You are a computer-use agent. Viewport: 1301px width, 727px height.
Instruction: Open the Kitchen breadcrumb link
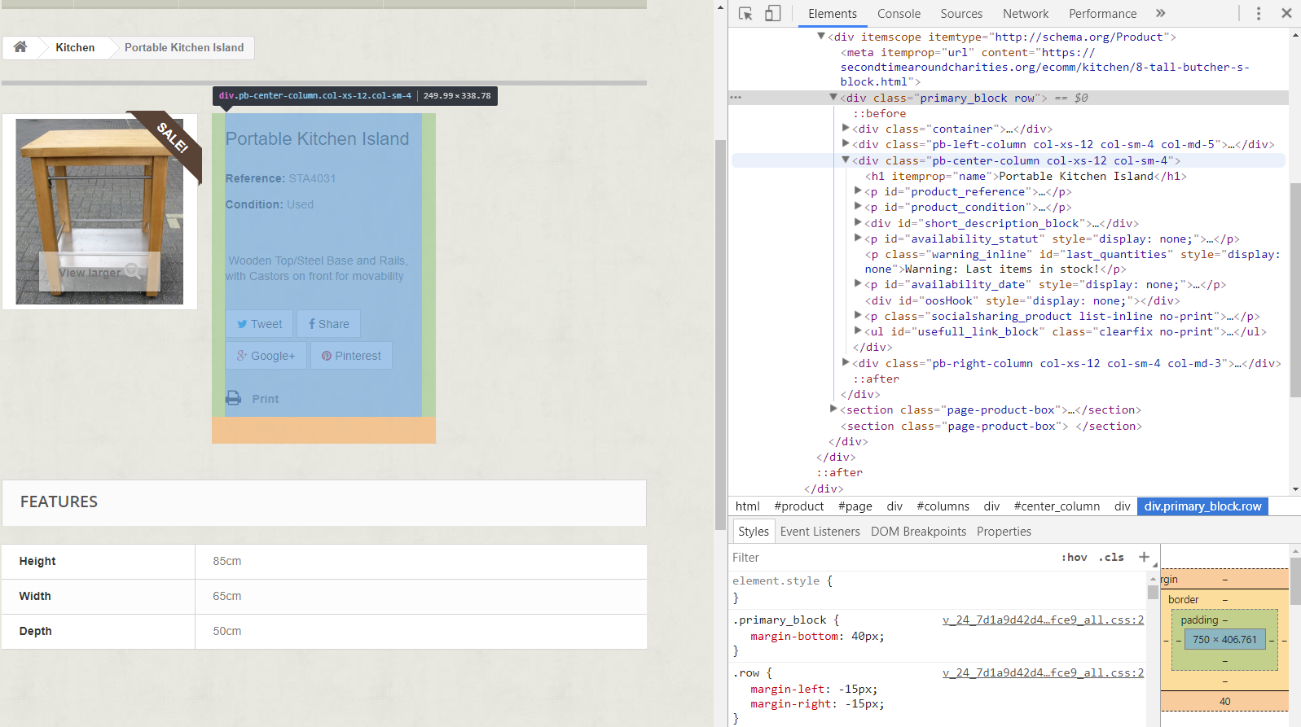[75, 48]
